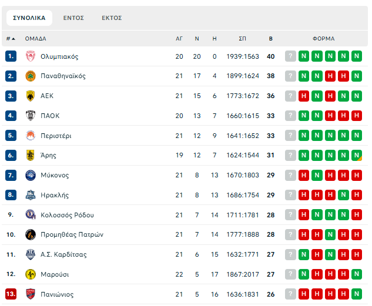Click the Περιστέρι team logo

(x=31, y=136)
